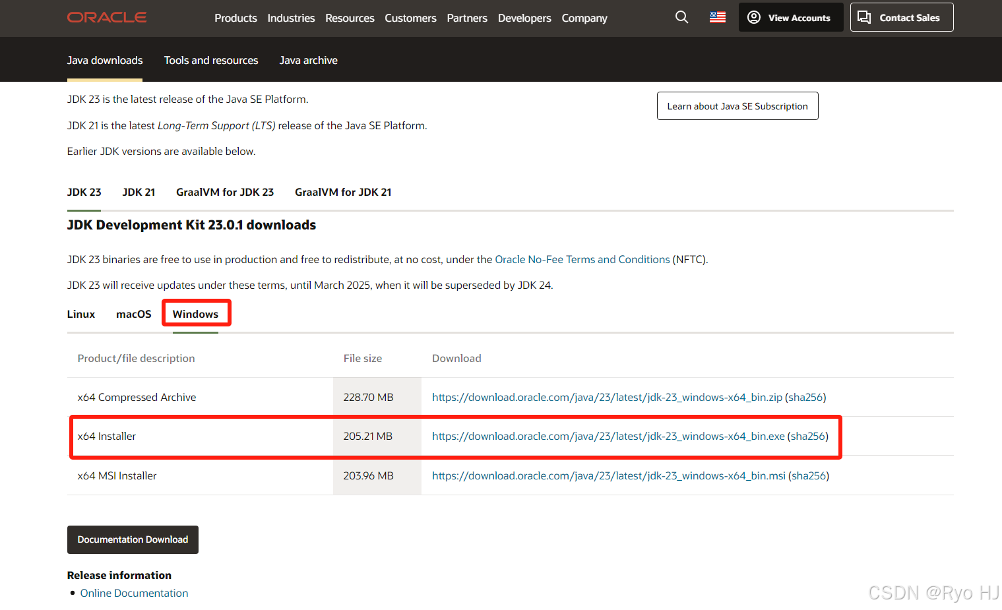Click the Documentation Download button
Image resolution: width=1002 pixels, height=610 pixels.
133,539
